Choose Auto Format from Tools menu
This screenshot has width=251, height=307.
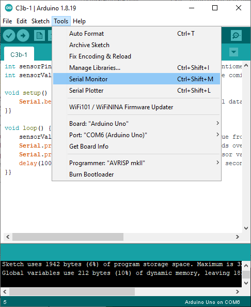pyautogui.click(x=136, y=34)
